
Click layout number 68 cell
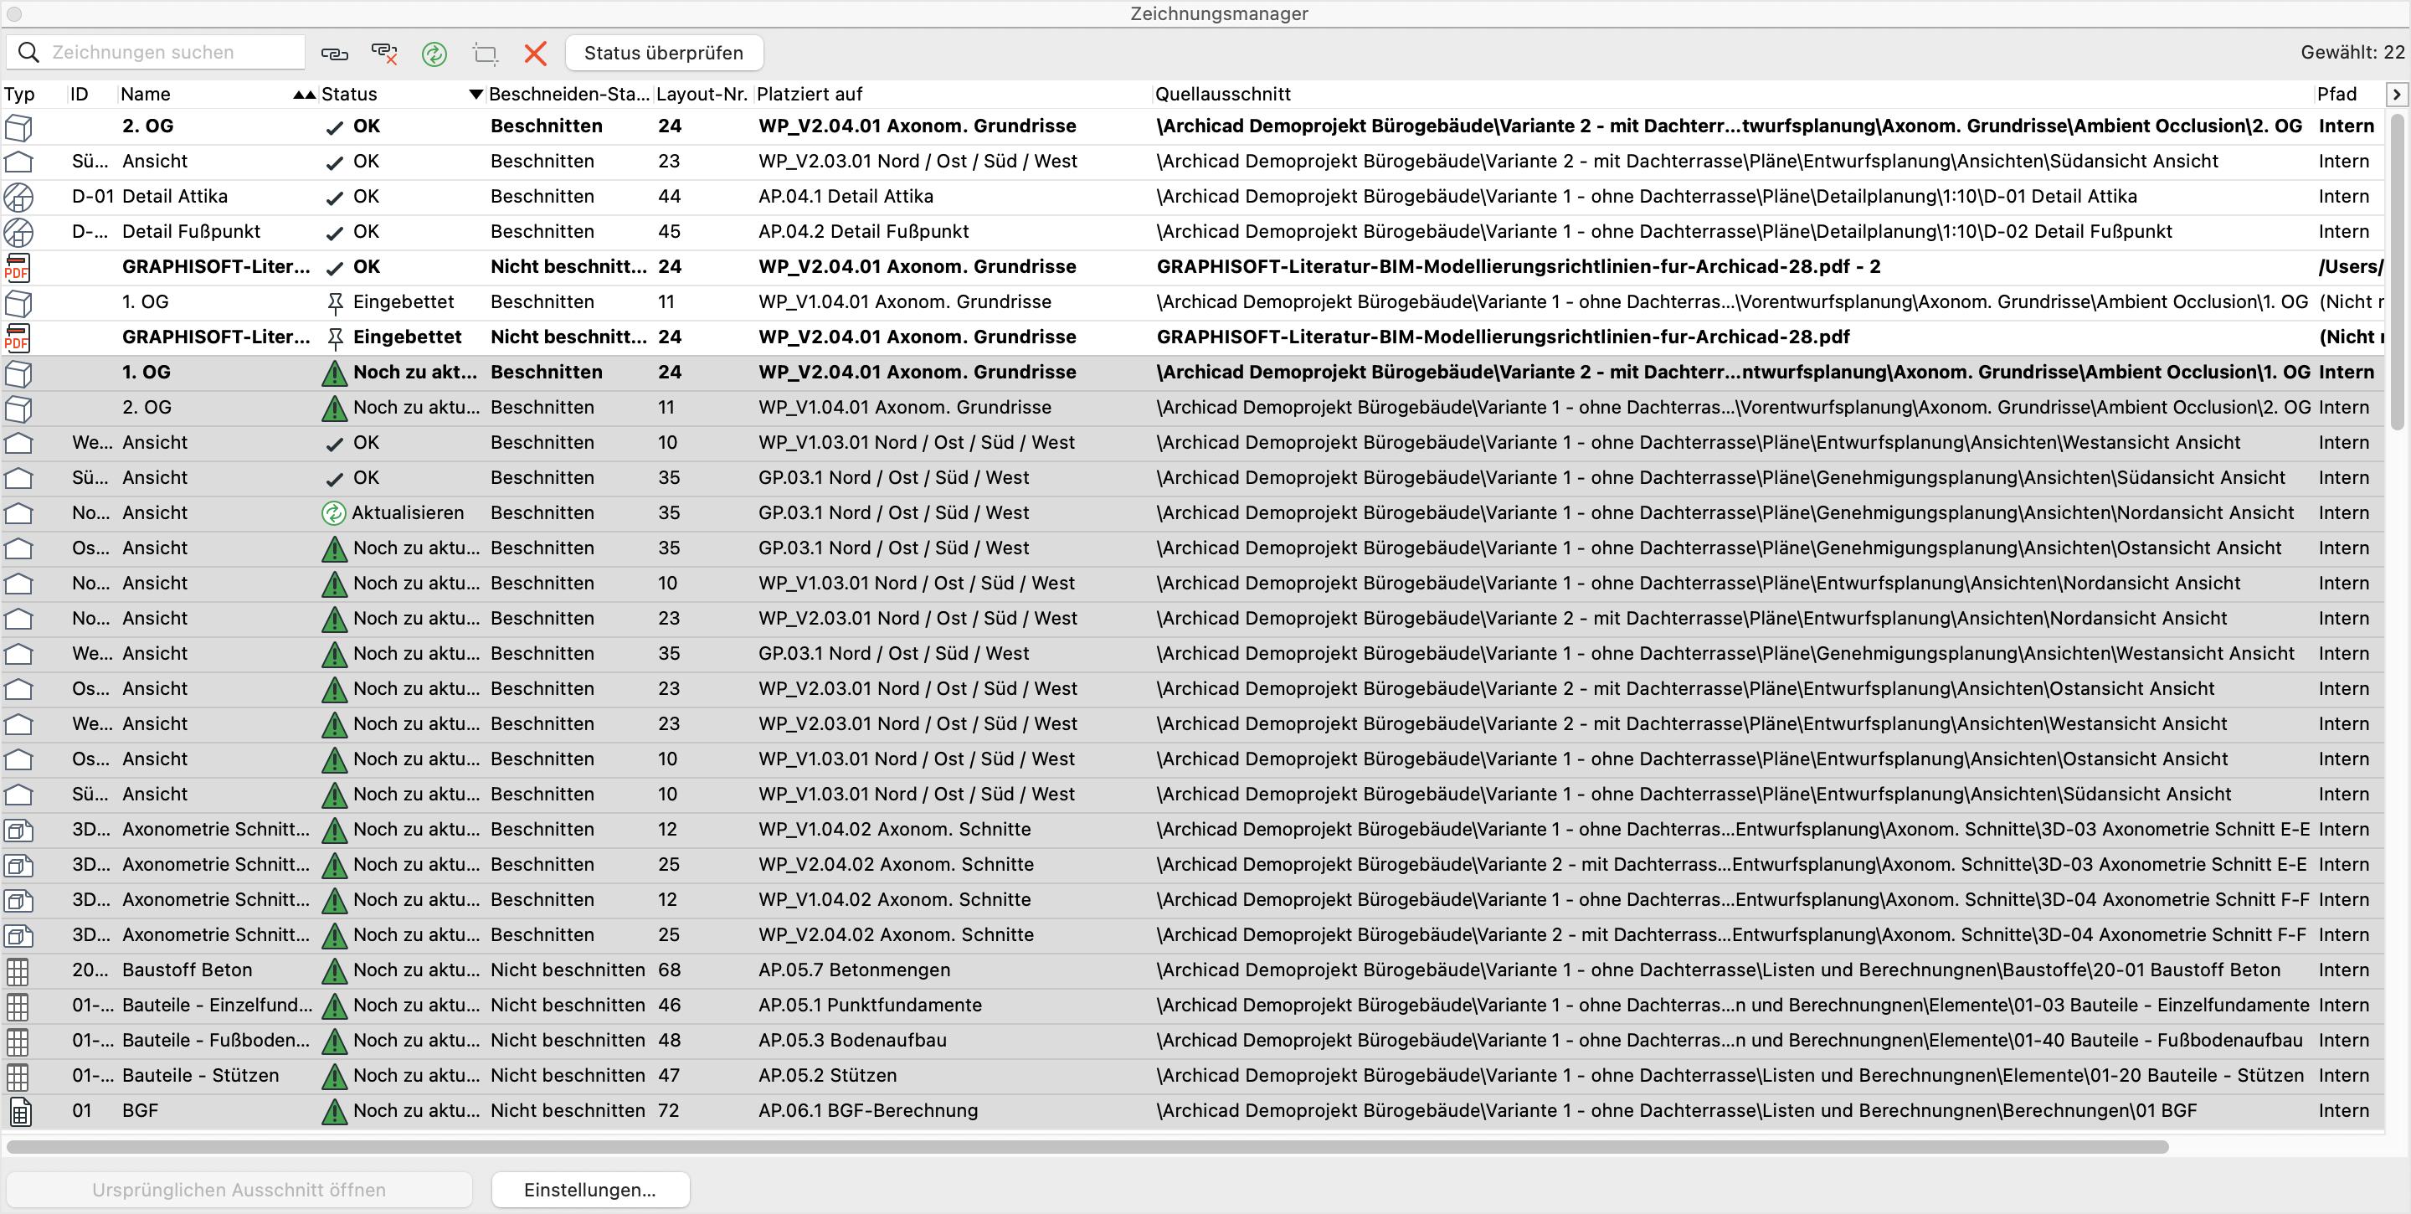pos(669,970)
